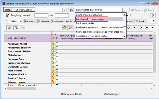Switch to the Bilans cho... tab
This screenshot has height=99, width=159.
pos(17,21)
